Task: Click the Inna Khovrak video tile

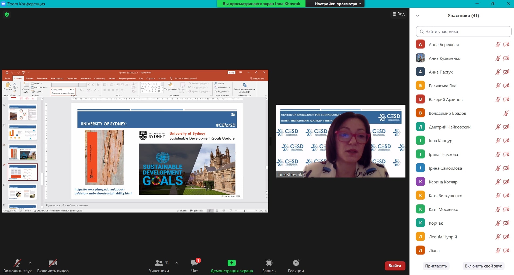Action: pyautogui.click(x=341, y=141)
